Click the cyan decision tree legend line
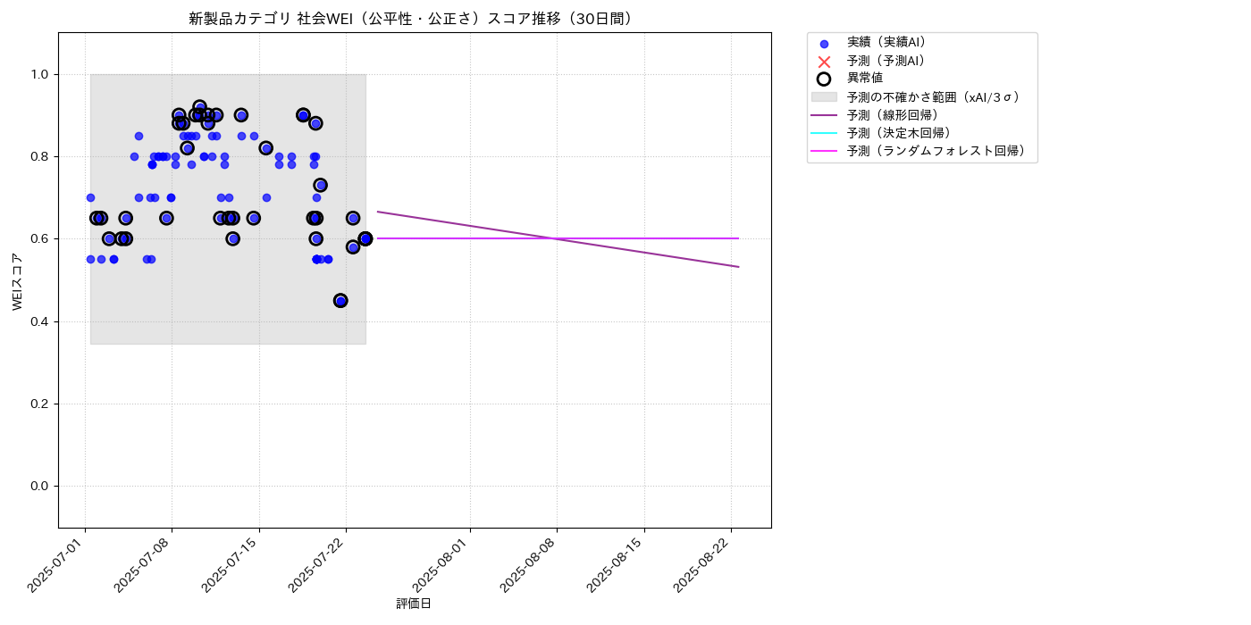The height and width of the screenshot is (625, 1251). [824, 133]
